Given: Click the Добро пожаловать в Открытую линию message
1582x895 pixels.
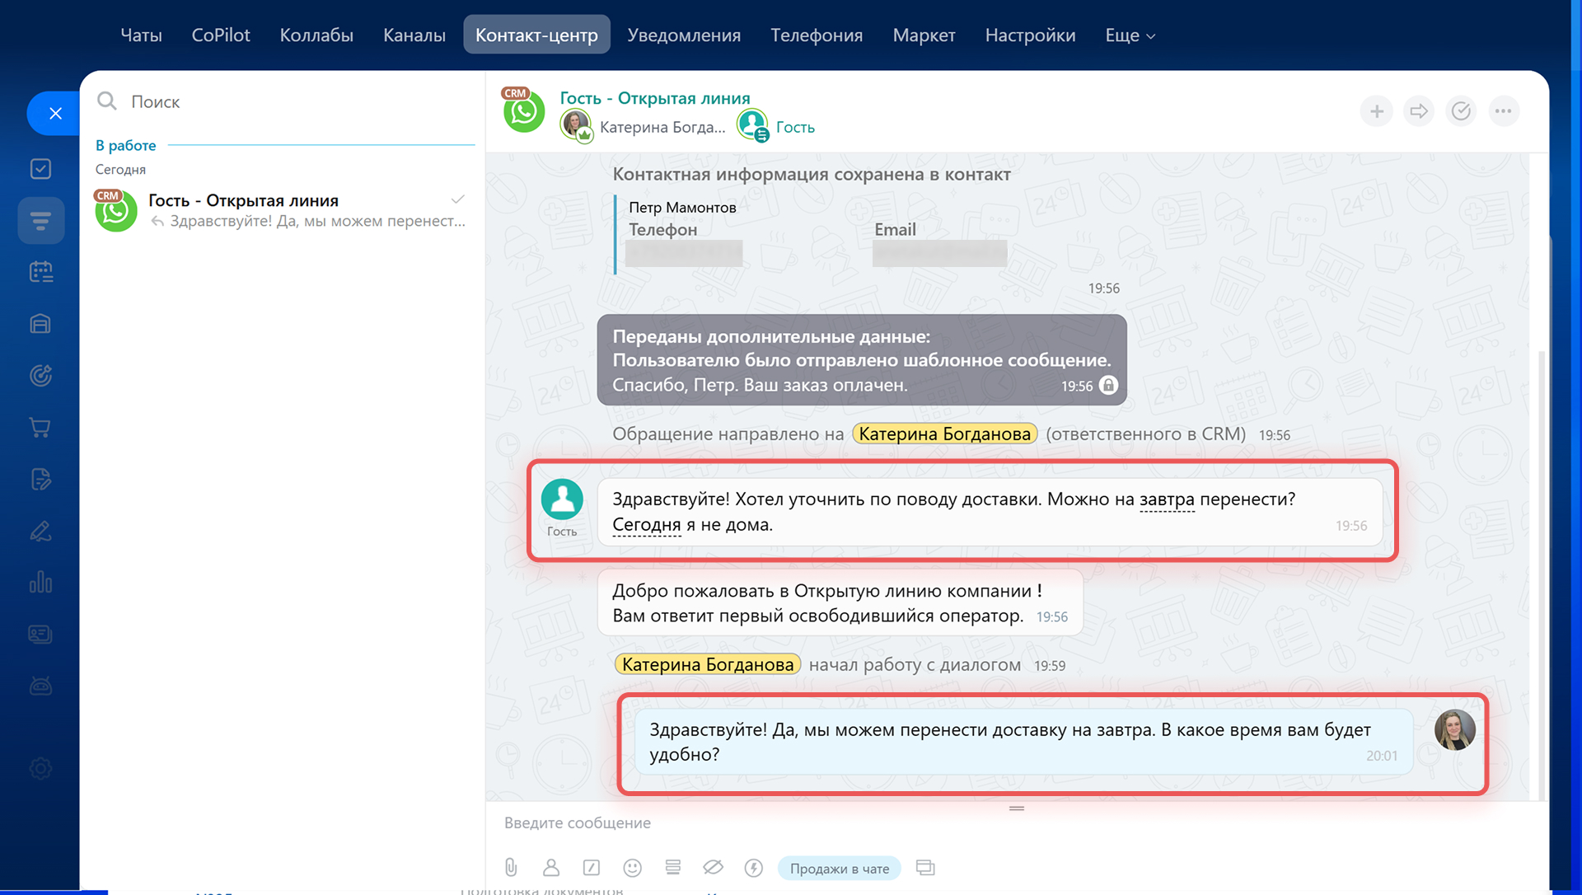Looking at the screenshot, I should pyautogui.click(x=840, y=602).
